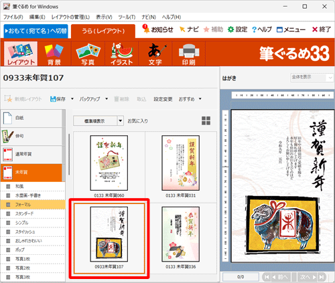The width and height of the screenshot is (335, 283).
Task: Open the 標準順表示 sort dropdown
Action: click(98, 121)
